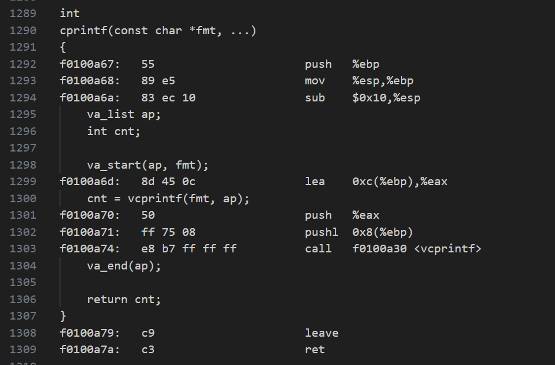This screenshot has width=555, height=365.
Task: Place cursor on 'va_list ap;' declaration
Action: point(124,114)
